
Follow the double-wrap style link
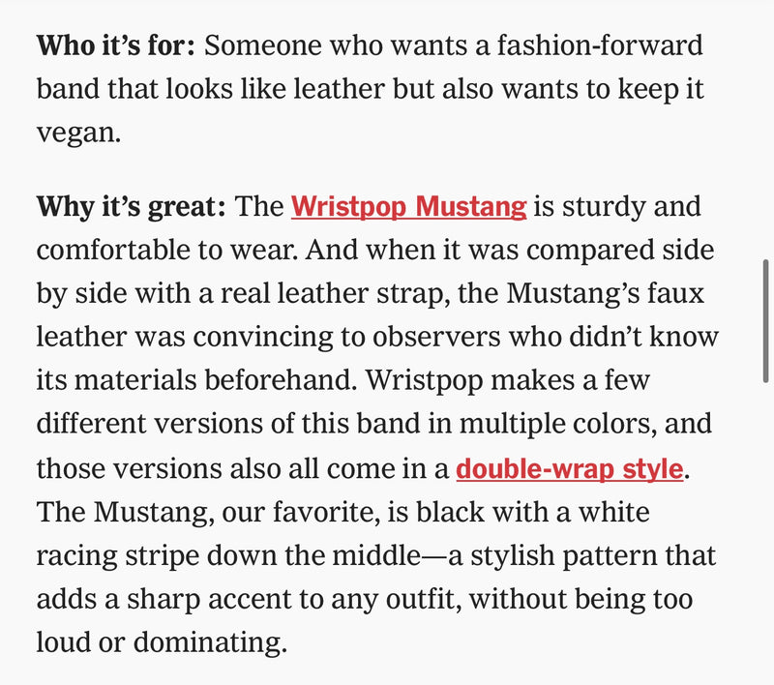click(x=570, y=469)
